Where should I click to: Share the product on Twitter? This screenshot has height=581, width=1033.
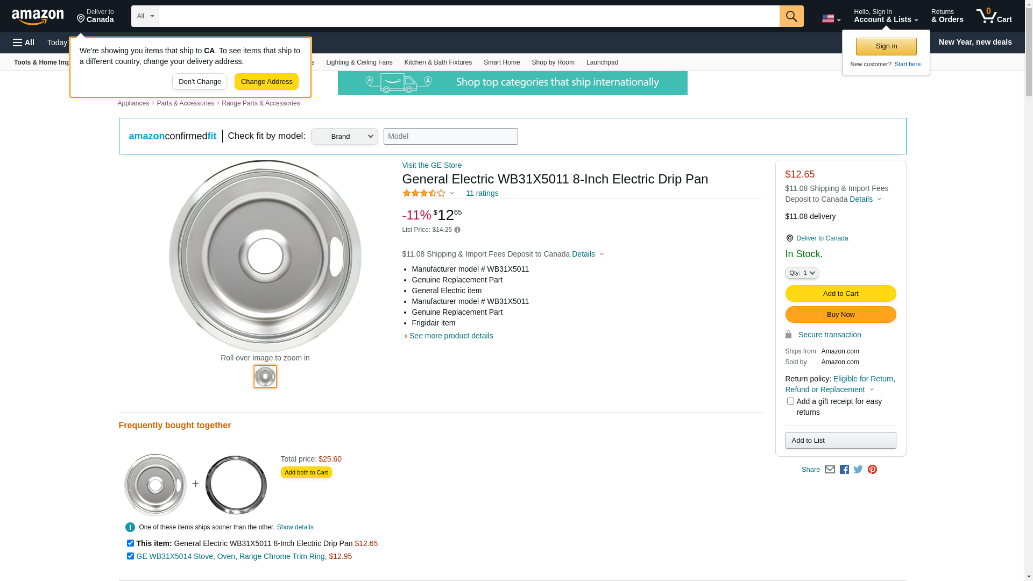click(x=858, y=470)
